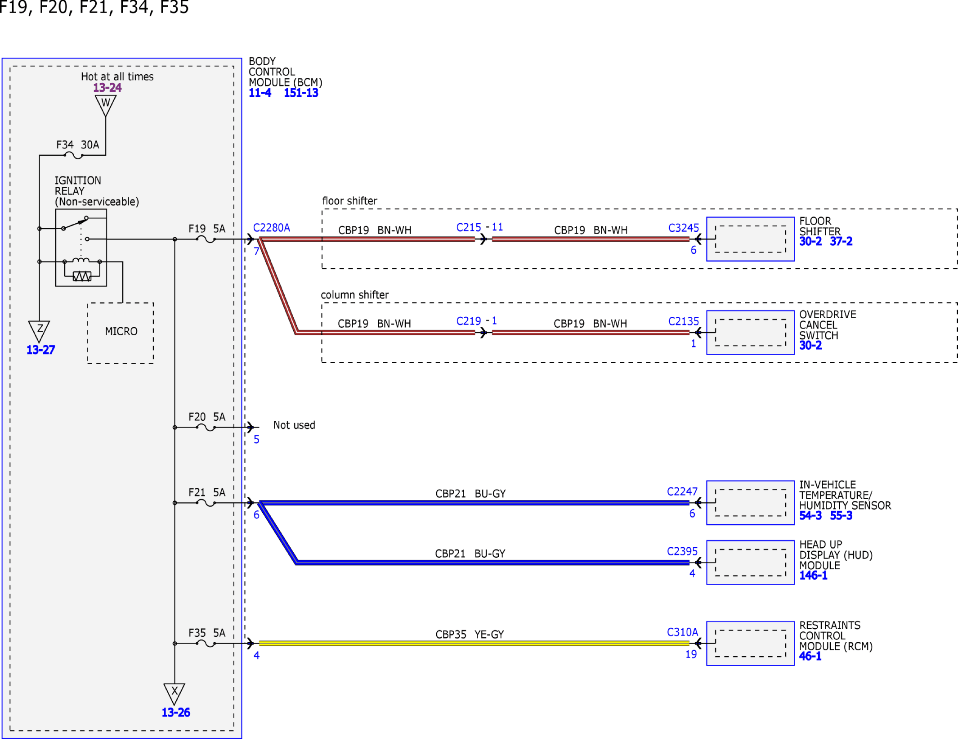Open connector C2280A label
This screenshot has height=739, width=958.
coord(272,228)
